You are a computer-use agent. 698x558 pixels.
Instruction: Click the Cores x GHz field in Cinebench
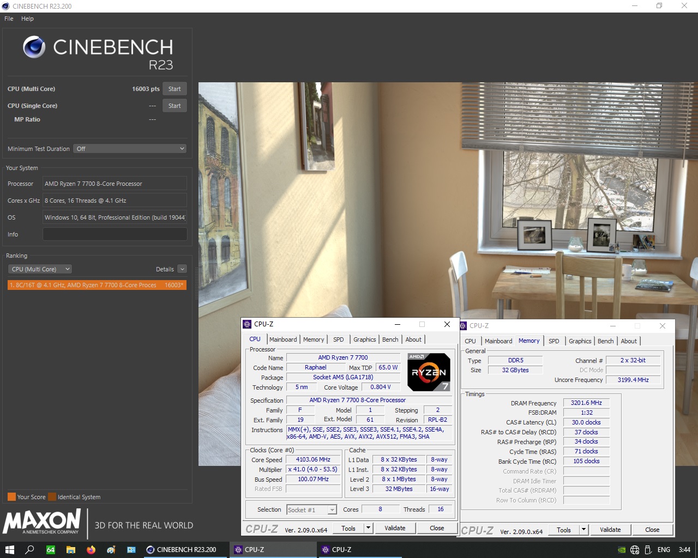tap(115, 201)
